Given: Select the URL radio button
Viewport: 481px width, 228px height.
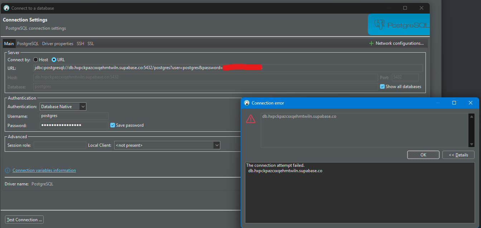Looking at the screenshot, I should click(54, 60).
